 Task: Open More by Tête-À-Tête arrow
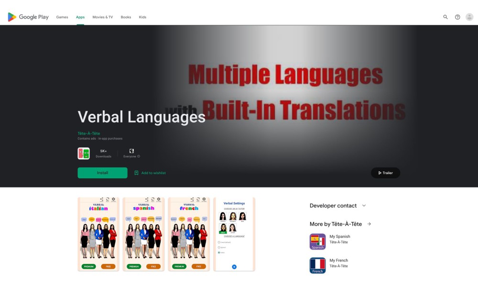(x=369, y=224)
